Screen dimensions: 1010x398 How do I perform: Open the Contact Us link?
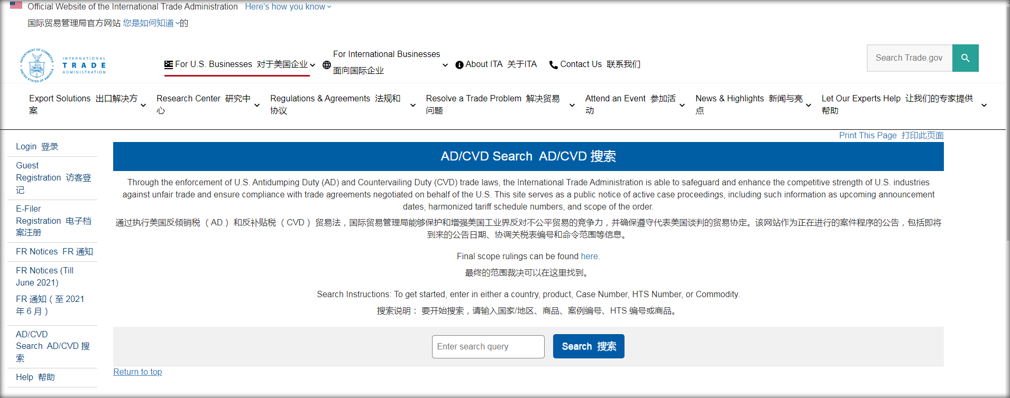click(600, 64)
